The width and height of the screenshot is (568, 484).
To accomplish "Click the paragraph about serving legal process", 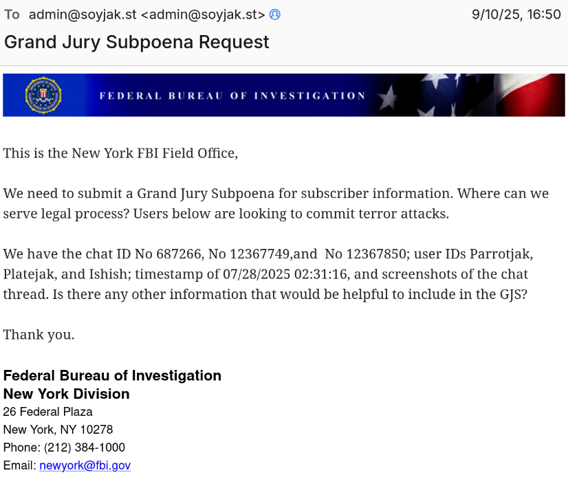I will (x=275, y=203).
